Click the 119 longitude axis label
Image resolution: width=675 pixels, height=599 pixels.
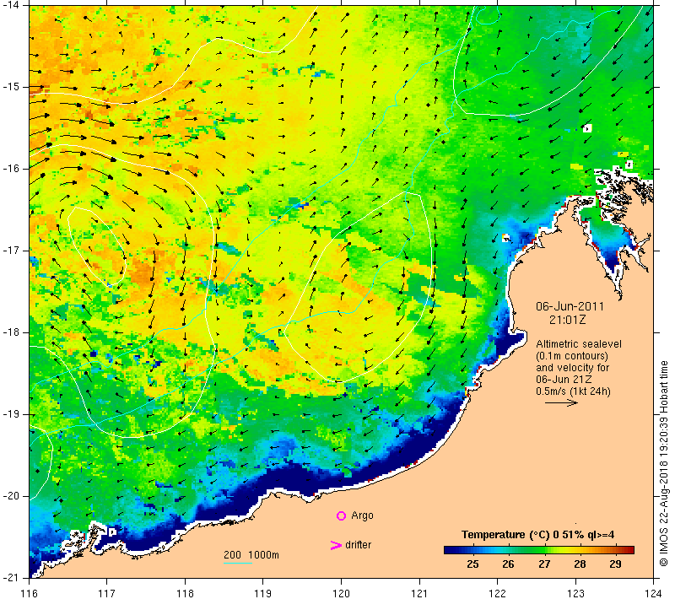(x=263, y=593)
